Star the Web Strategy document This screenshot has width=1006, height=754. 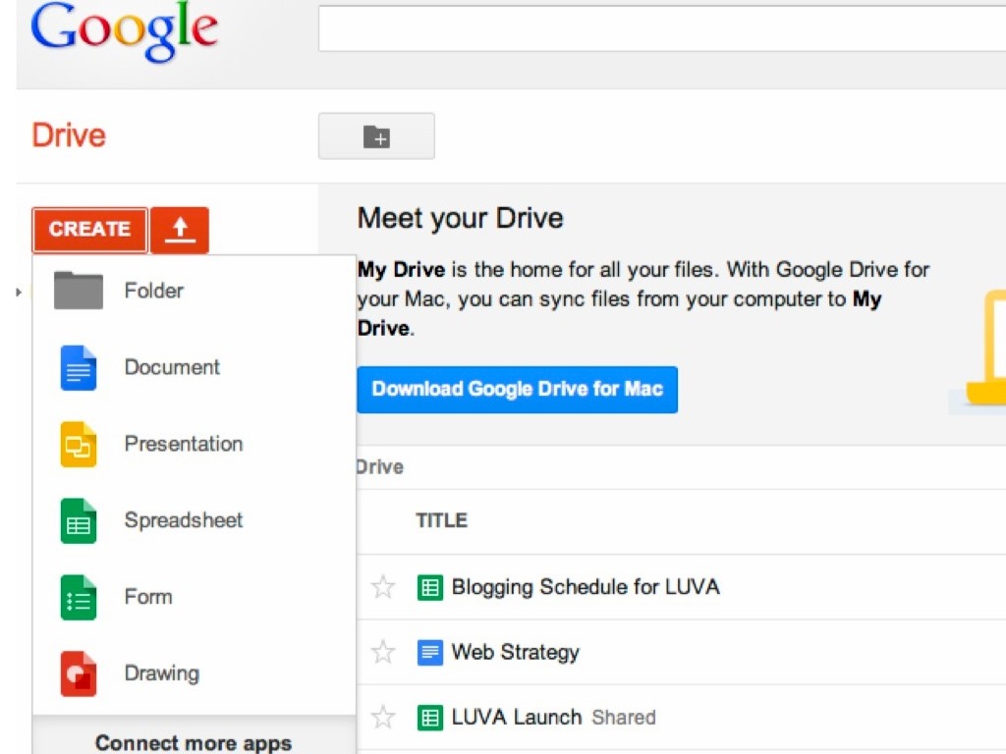coord(383,653)
